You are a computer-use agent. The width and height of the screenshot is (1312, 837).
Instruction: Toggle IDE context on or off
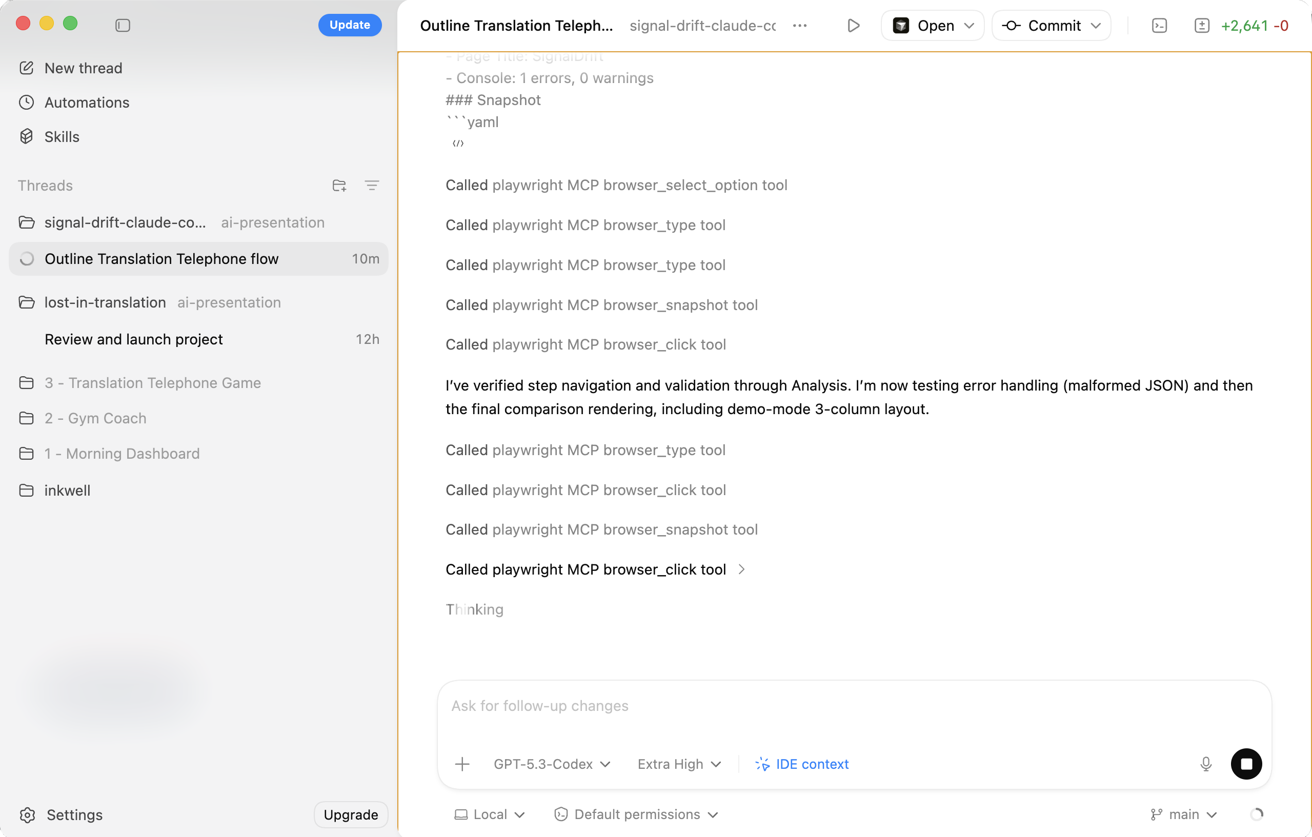(801, 764)
